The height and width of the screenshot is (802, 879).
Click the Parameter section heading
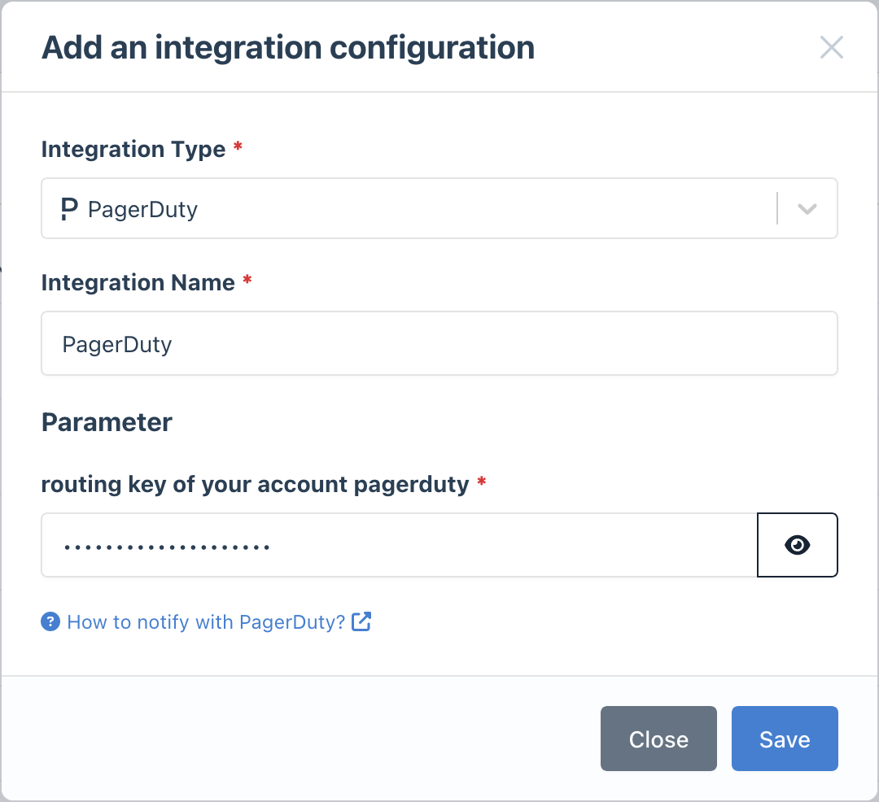point(106,422)
